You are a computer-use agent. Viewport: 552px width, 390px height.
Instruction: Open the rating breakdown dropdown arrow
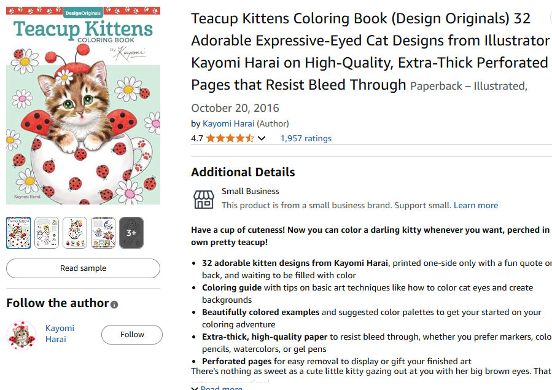[262, 138]
